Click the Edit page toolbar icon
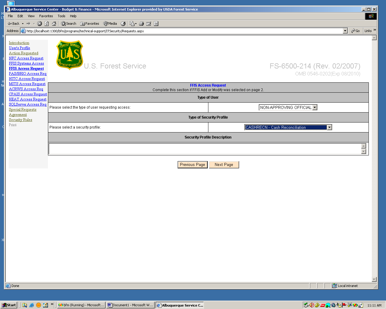Viewport: 386px width, 309px height. click(149, 24)
